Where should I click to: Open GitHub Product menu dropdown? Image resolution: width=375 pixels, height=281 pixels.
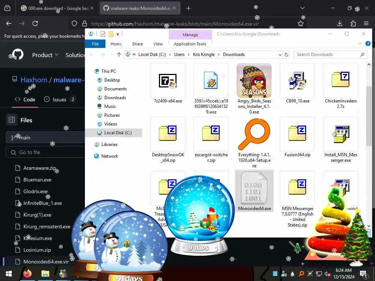(x=45, y=55)
